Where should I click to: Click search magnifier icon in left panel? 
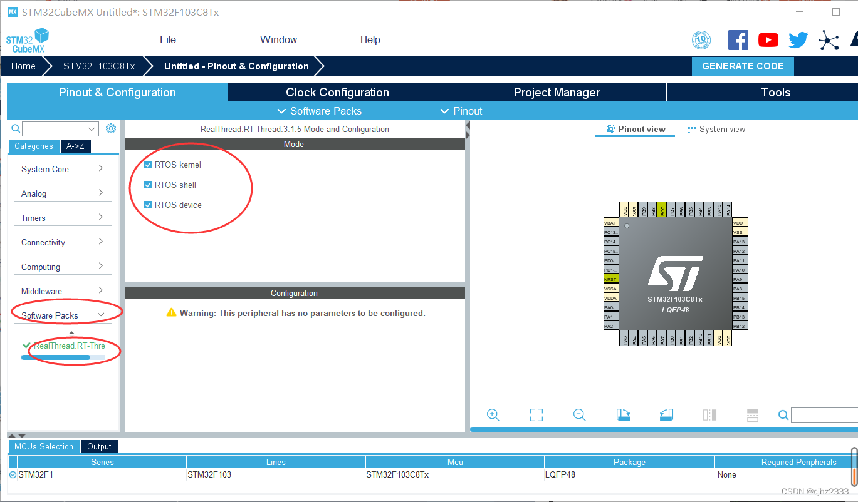(16, 128)
